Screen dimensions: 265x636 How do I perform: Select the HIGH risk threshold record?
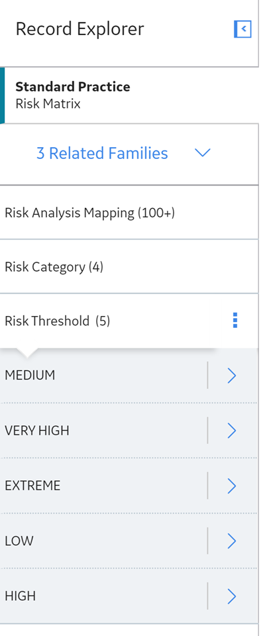[x=103, y=596]
